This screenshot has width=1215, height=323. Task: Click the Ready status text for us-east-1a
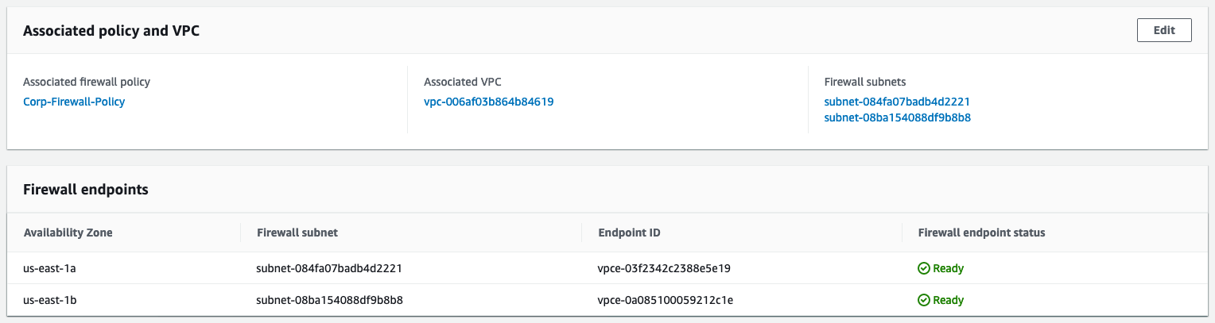click(948, 268)
